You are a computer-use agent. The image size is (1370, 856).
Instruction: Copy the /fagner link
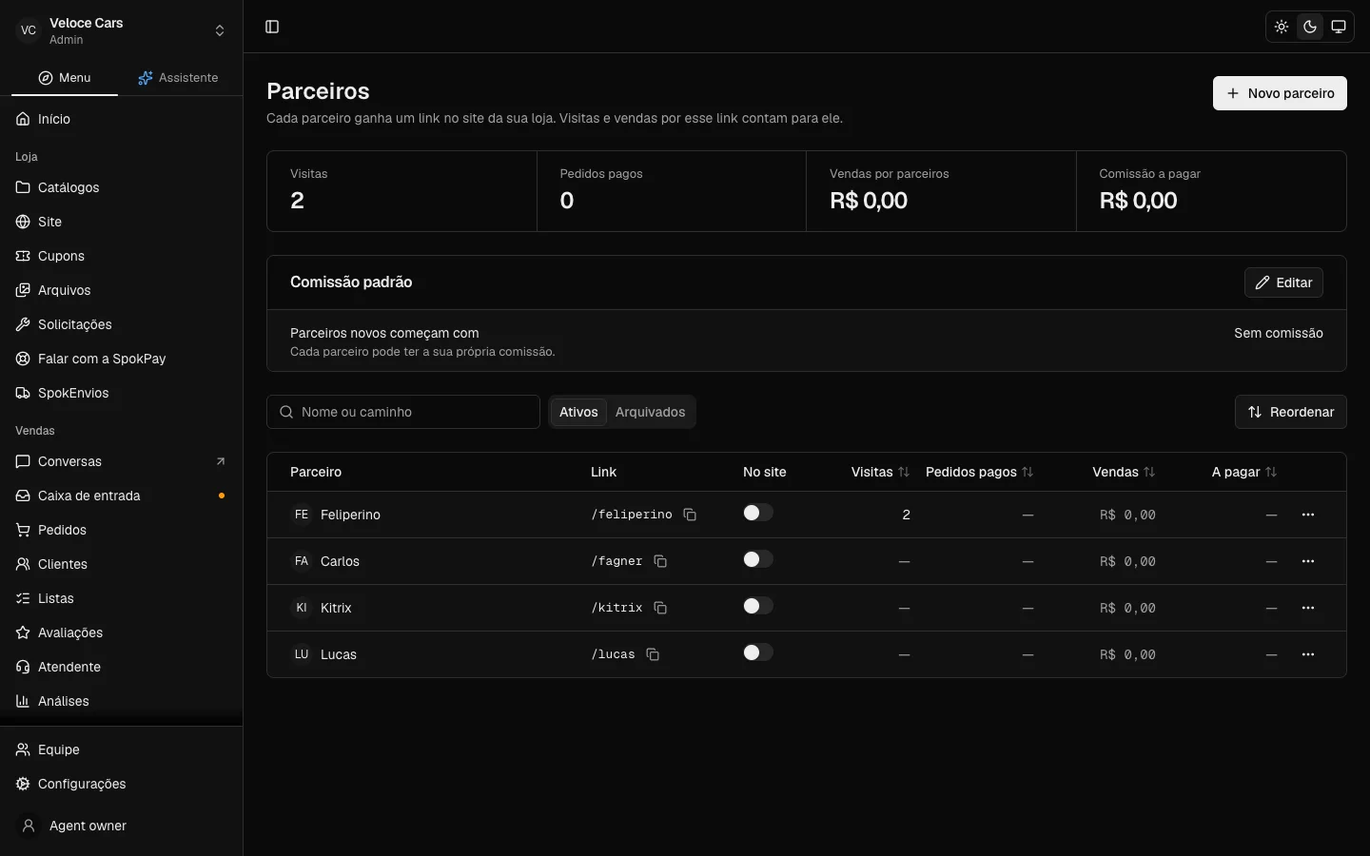[x=660, y=561]
